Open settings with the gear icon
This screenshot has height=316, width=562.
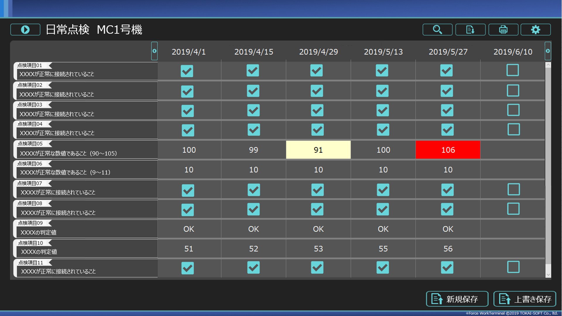click(x=535, y=30)
